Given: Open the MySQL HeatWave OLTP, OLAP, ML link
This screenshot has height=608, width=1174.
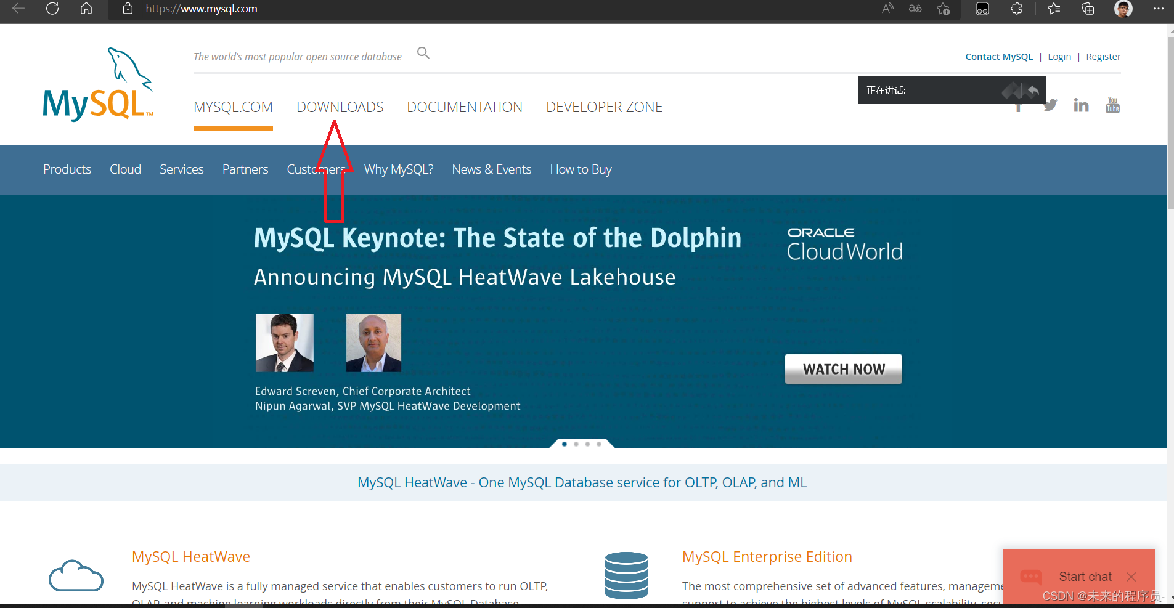Looking at the screenshot, I should pos(582,482).
